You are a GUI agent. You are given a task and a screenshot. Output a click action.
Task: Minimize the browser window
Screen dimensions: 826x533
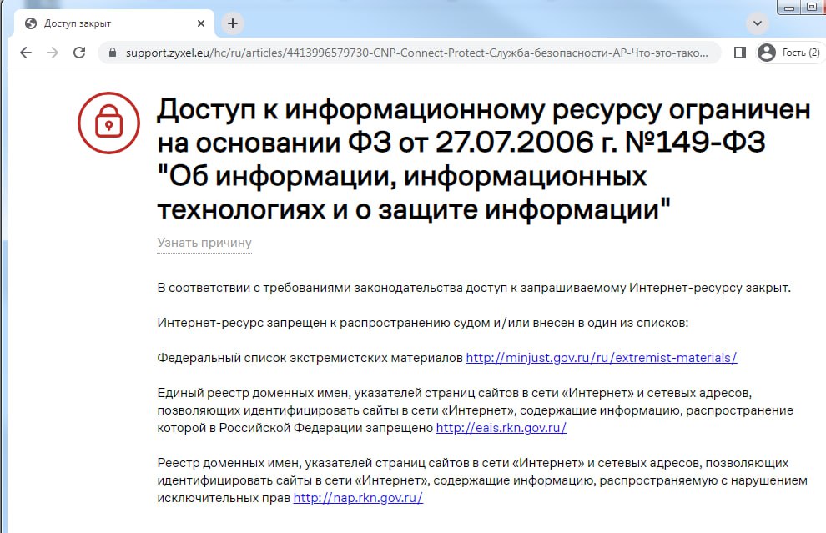tap(789, 8)
